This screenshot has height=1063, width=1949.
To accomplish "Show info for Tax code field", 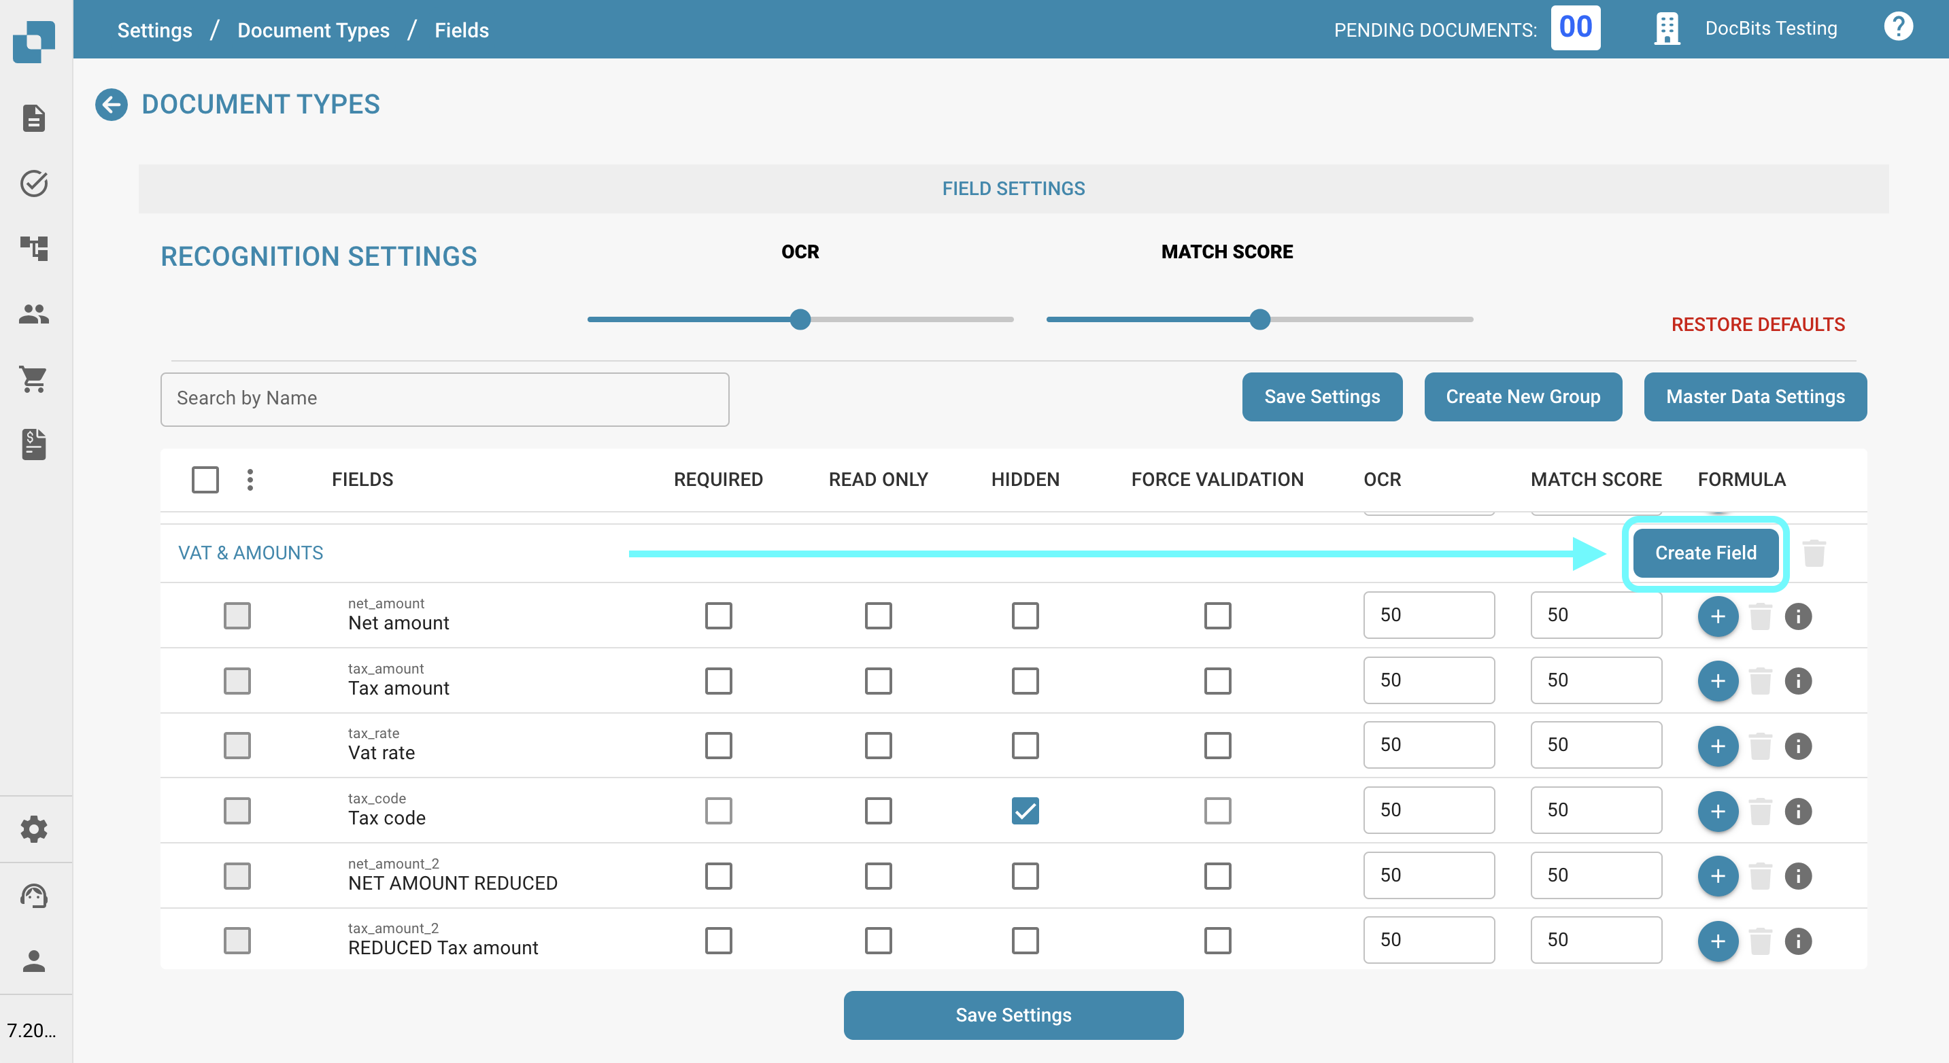I will coord(1797,812).
